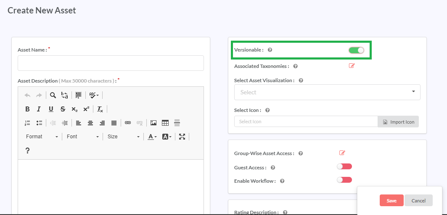Click the help icon beside Associated Taxonomies
Screen dimensions: 447x215
click(295, 66)
